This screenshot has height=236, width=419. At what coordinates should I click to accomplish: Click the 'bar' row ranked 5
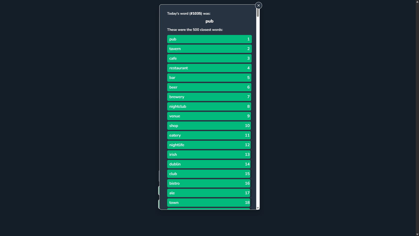coord(209,78)
